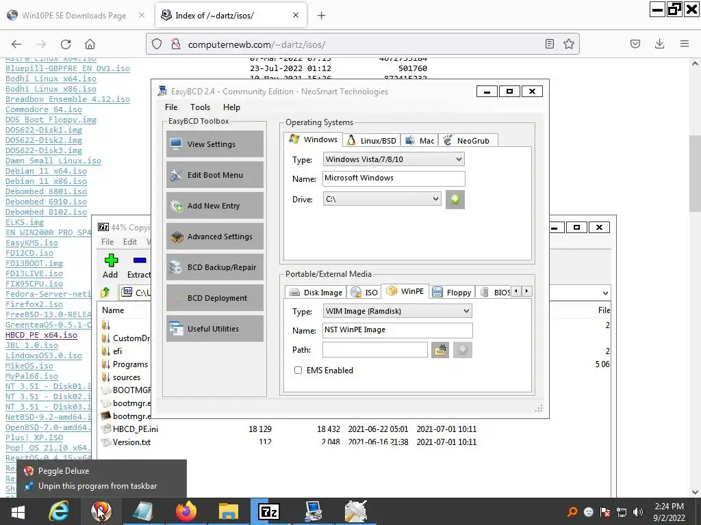701x525 pixels.
Task: Switch to NeoGrub tab
Action: pyautogui.click(x=467, y=140)
